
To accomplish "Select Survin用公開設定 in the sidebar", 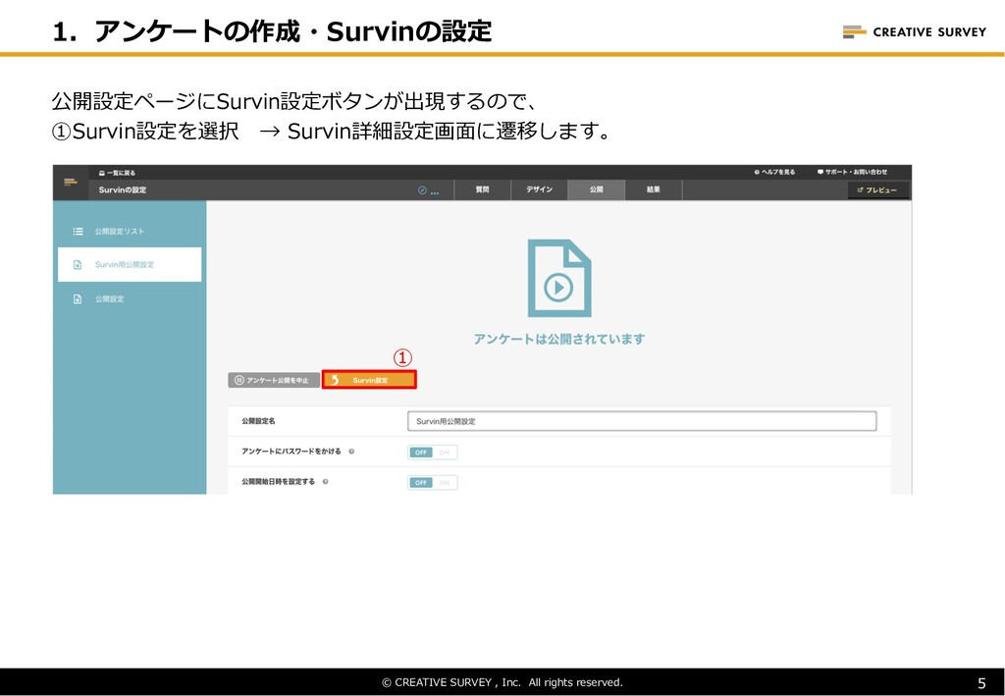I will [x=130, y=265].
